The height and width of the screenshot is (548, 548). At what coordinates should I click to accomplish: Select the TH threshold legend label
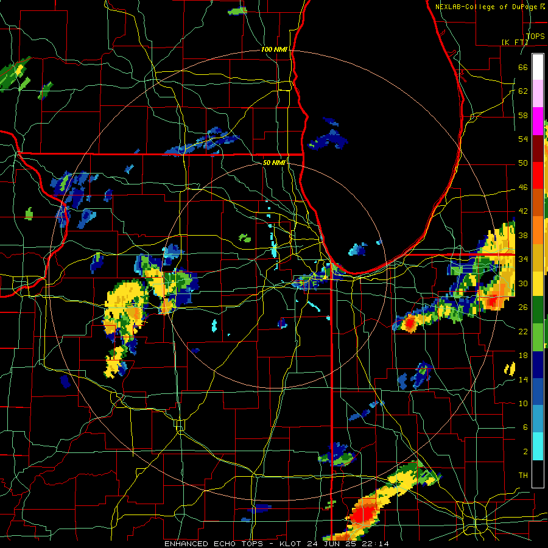click(523, 476)
